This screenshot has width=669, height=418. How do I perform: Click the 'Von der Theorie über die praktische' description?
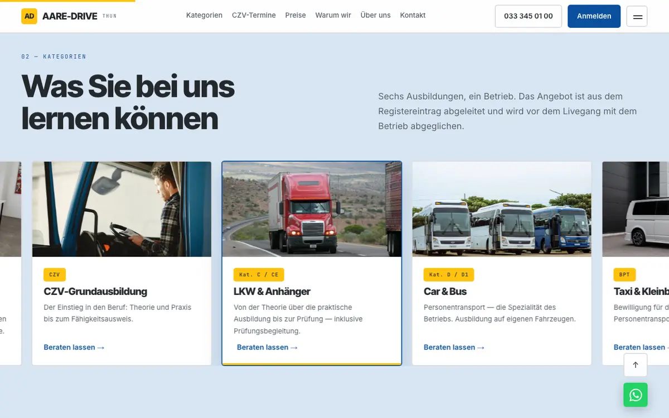pos(298,319)
